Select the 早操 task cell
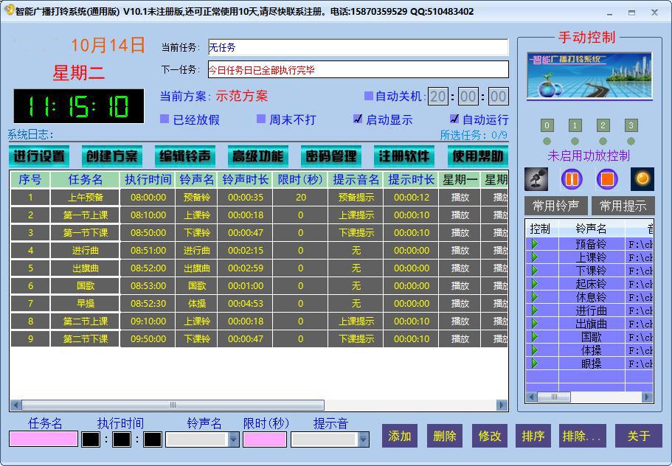This screenshot has width=672, height=466. coord(85,303)
